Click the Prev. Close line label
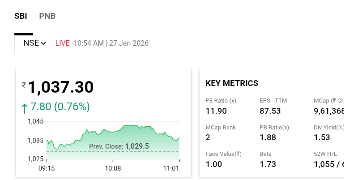 pyautogui.click(x=119, y=146)
